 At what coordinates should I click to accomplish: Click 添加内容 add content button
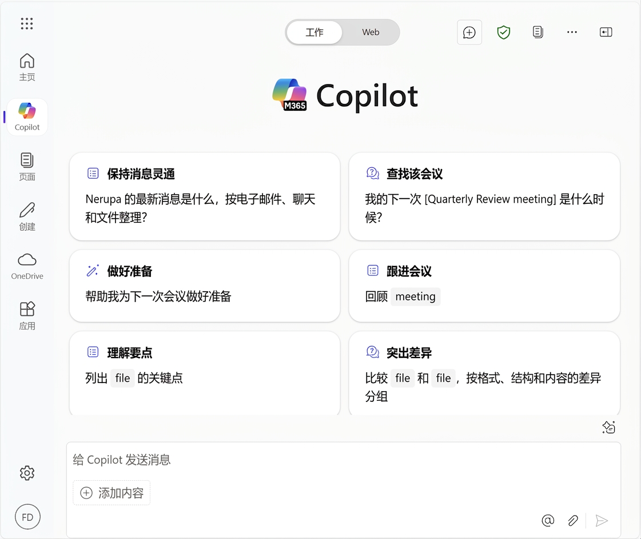pos(112,493)
